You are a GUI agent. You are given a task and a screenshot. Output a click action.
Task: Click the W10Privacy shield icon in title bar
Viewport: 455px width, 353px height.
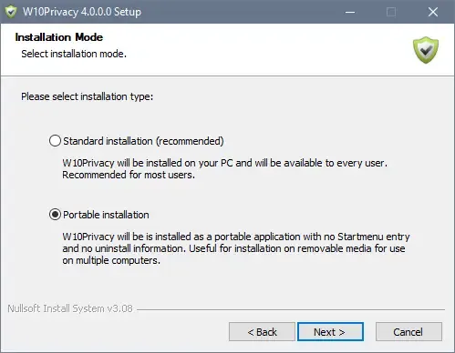pyautogui.click(x=11, y=12)
